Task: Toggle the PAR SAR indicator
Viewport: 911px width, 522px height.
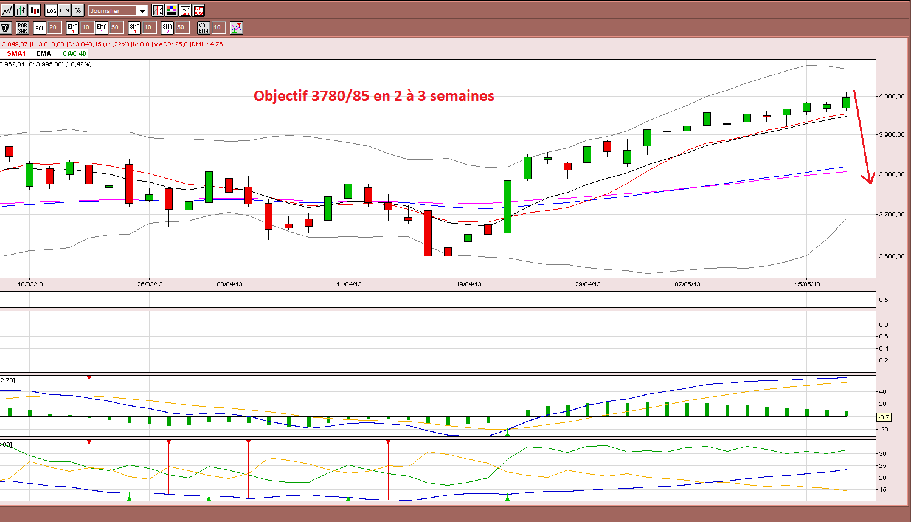Action: pyautogui.click(x=23, y=27)
